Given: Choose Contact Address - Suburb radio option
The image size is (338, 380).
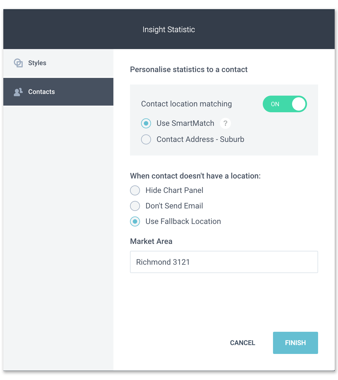Looking at the screenshot, I should tap(146, 139).
